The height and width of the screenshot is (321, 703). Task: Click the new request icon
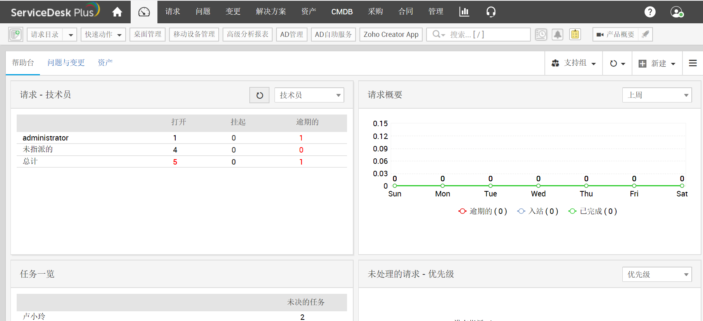click(x=16, y=35)
